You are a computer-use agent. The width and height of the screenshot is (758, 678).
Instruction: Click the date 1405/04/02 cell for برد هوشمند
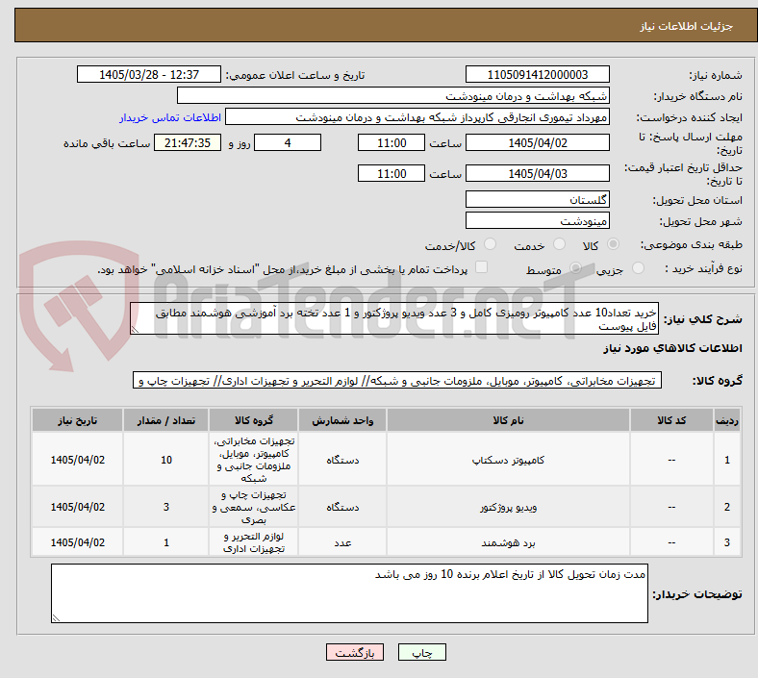(x=77, y=542)
